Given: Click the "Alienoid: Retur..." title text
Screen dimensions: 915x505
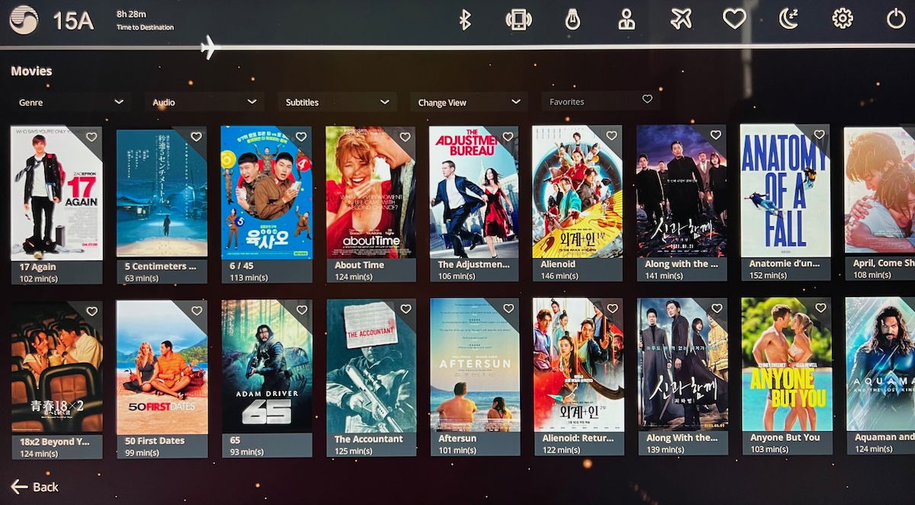Looking at the screenshot, I should point(579,438).
